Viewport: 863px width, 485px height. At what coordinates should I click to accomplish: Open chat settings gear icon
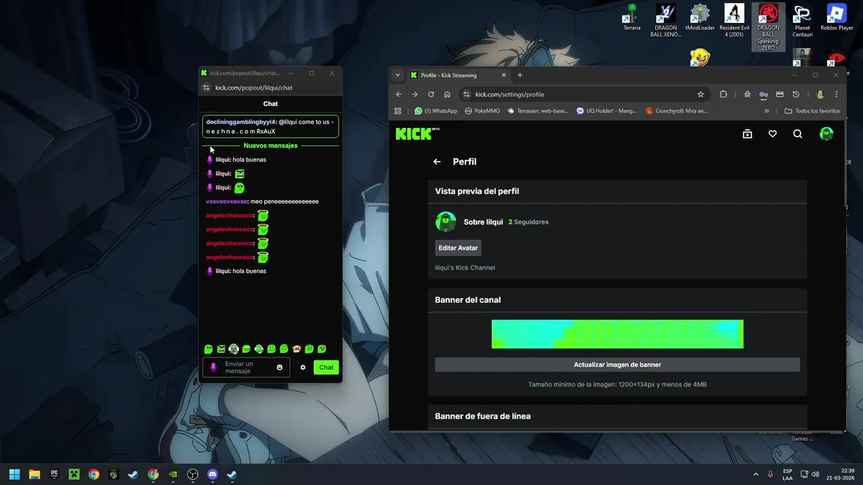point(303,367)
